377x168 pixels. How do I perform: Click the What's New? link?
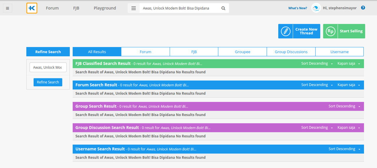click(297, 8)
